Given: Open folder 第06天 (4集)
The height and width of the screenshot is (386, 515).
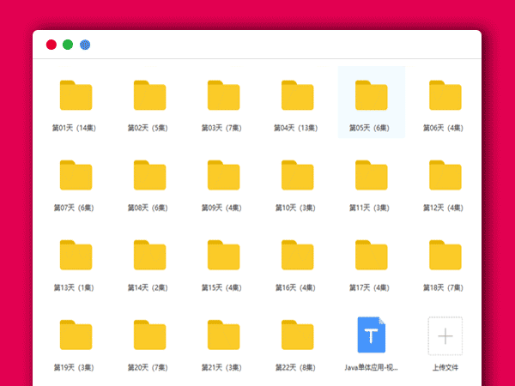Looking at the screenshot, I should (445, 95).
